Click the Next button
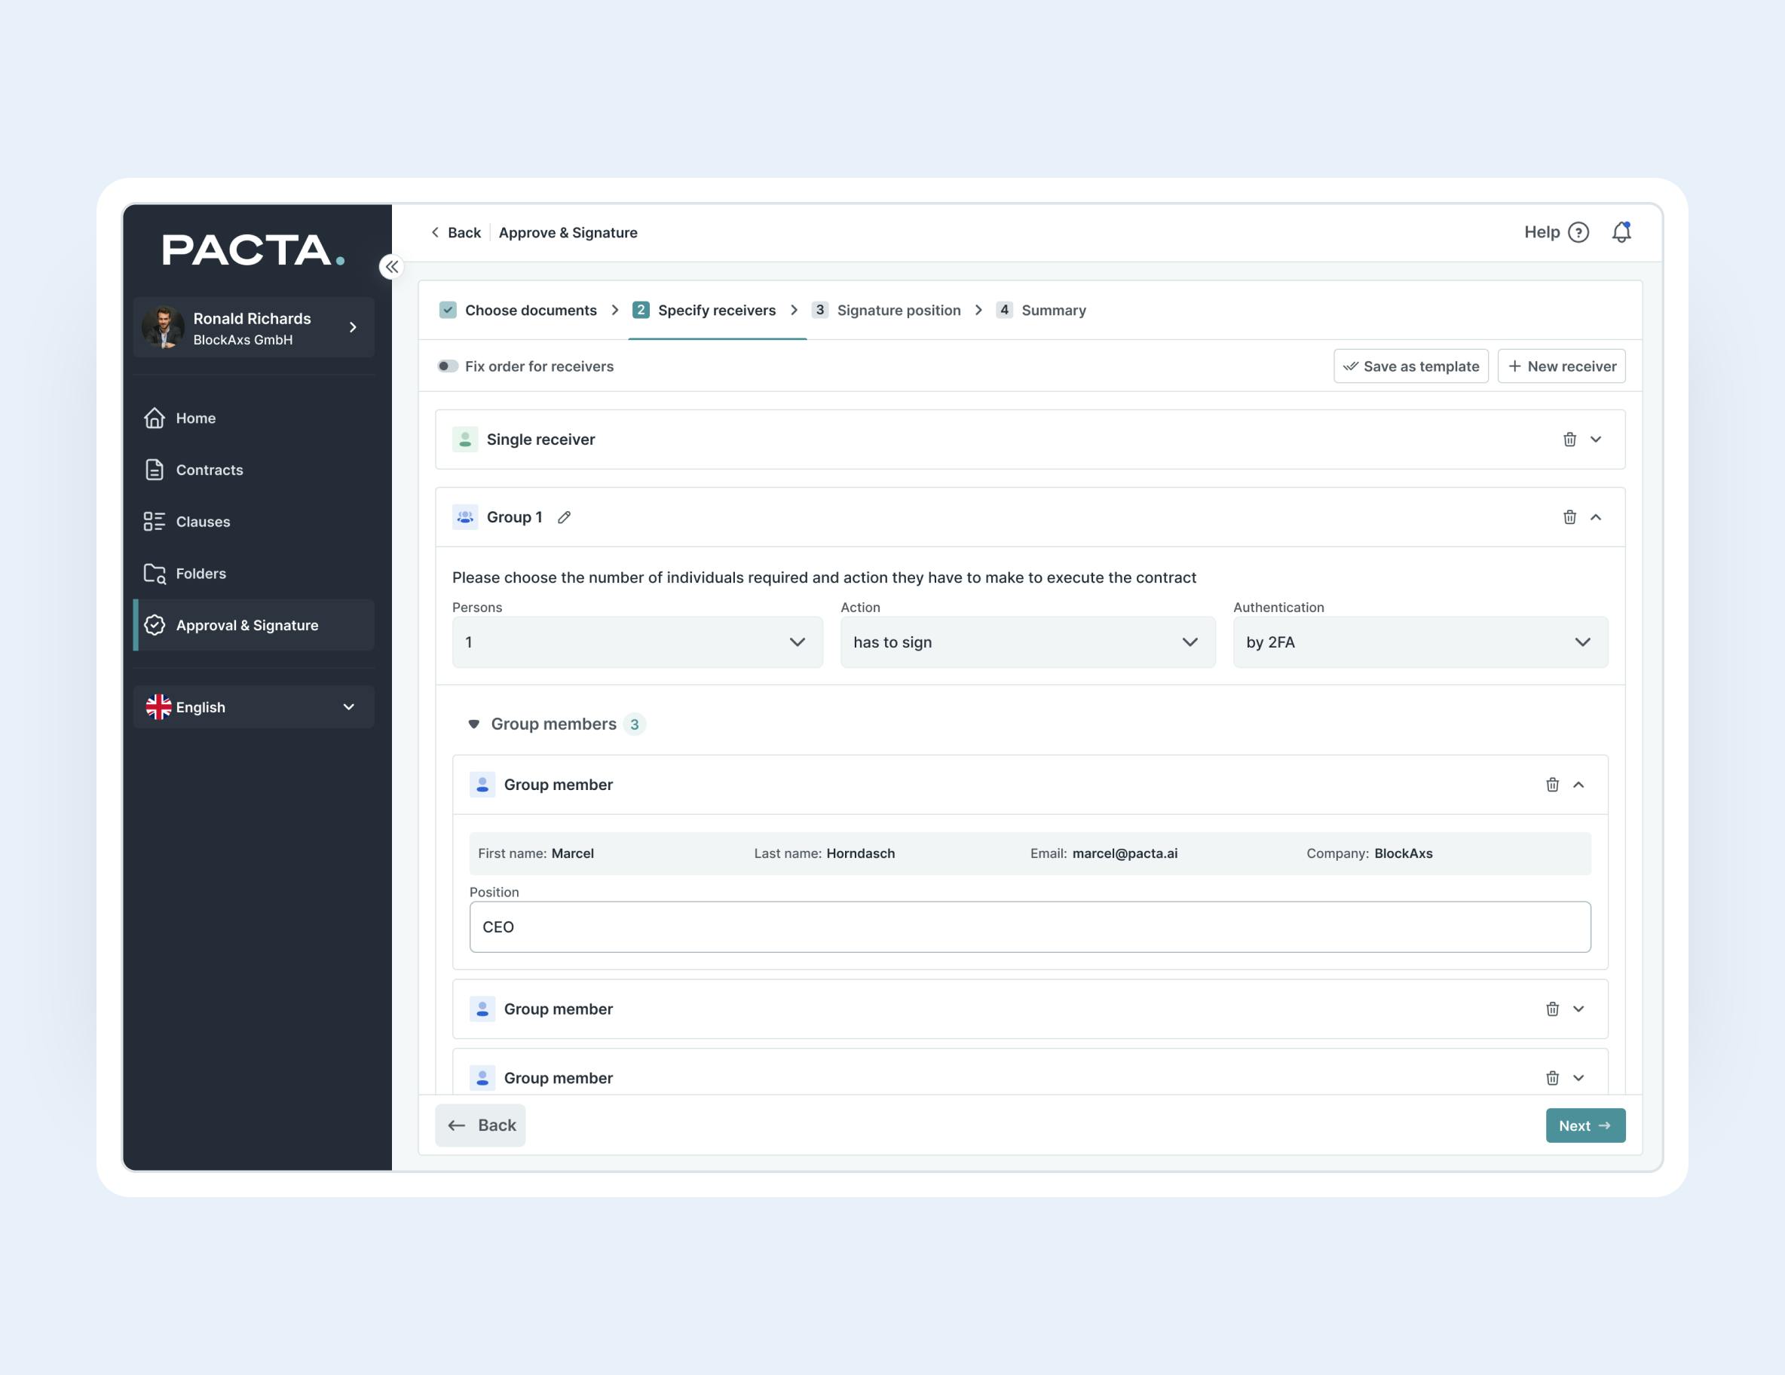The height and width of the screenshot is (1375, 1785). click(1584, 1125)
